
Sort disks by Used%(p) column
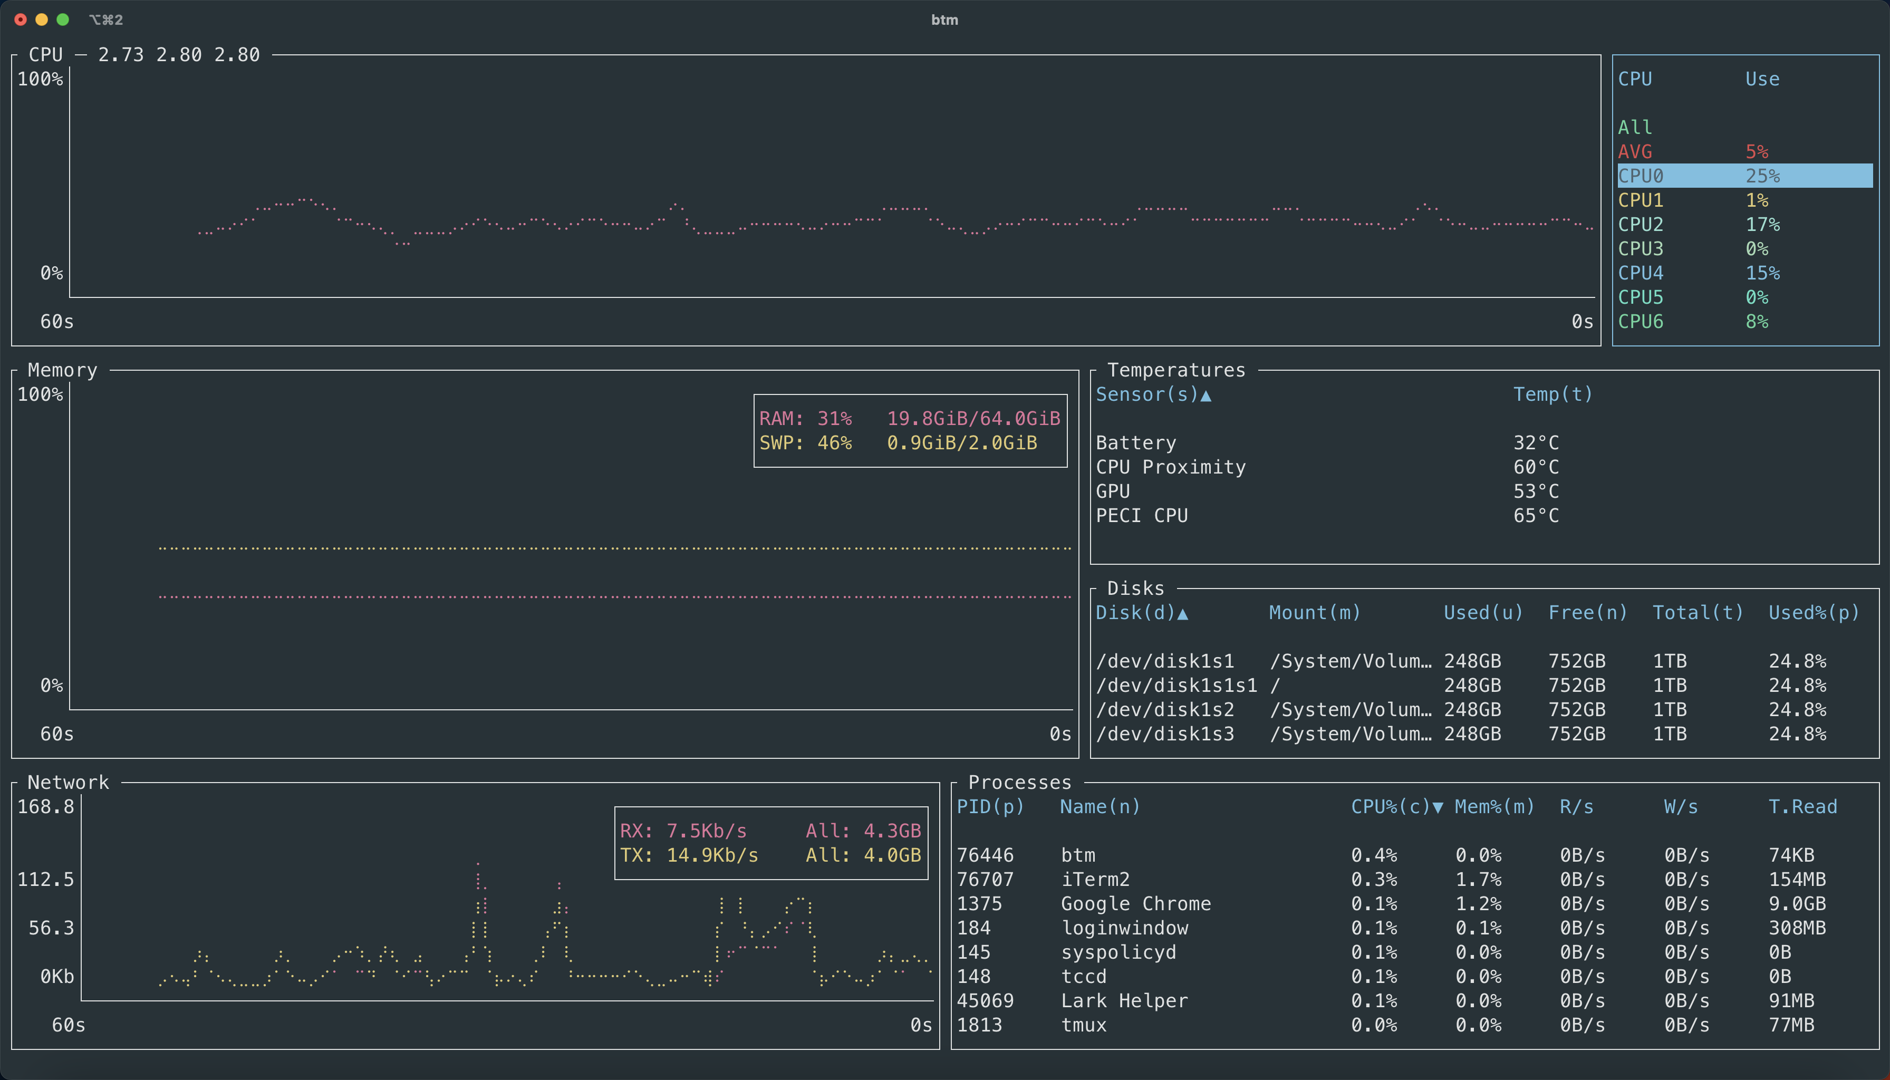click(1814, 613)
